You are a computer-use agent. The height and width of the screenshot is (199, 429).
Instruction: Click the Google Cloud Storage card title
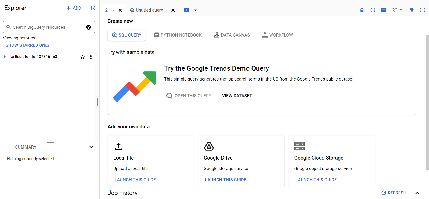point(319,158)
